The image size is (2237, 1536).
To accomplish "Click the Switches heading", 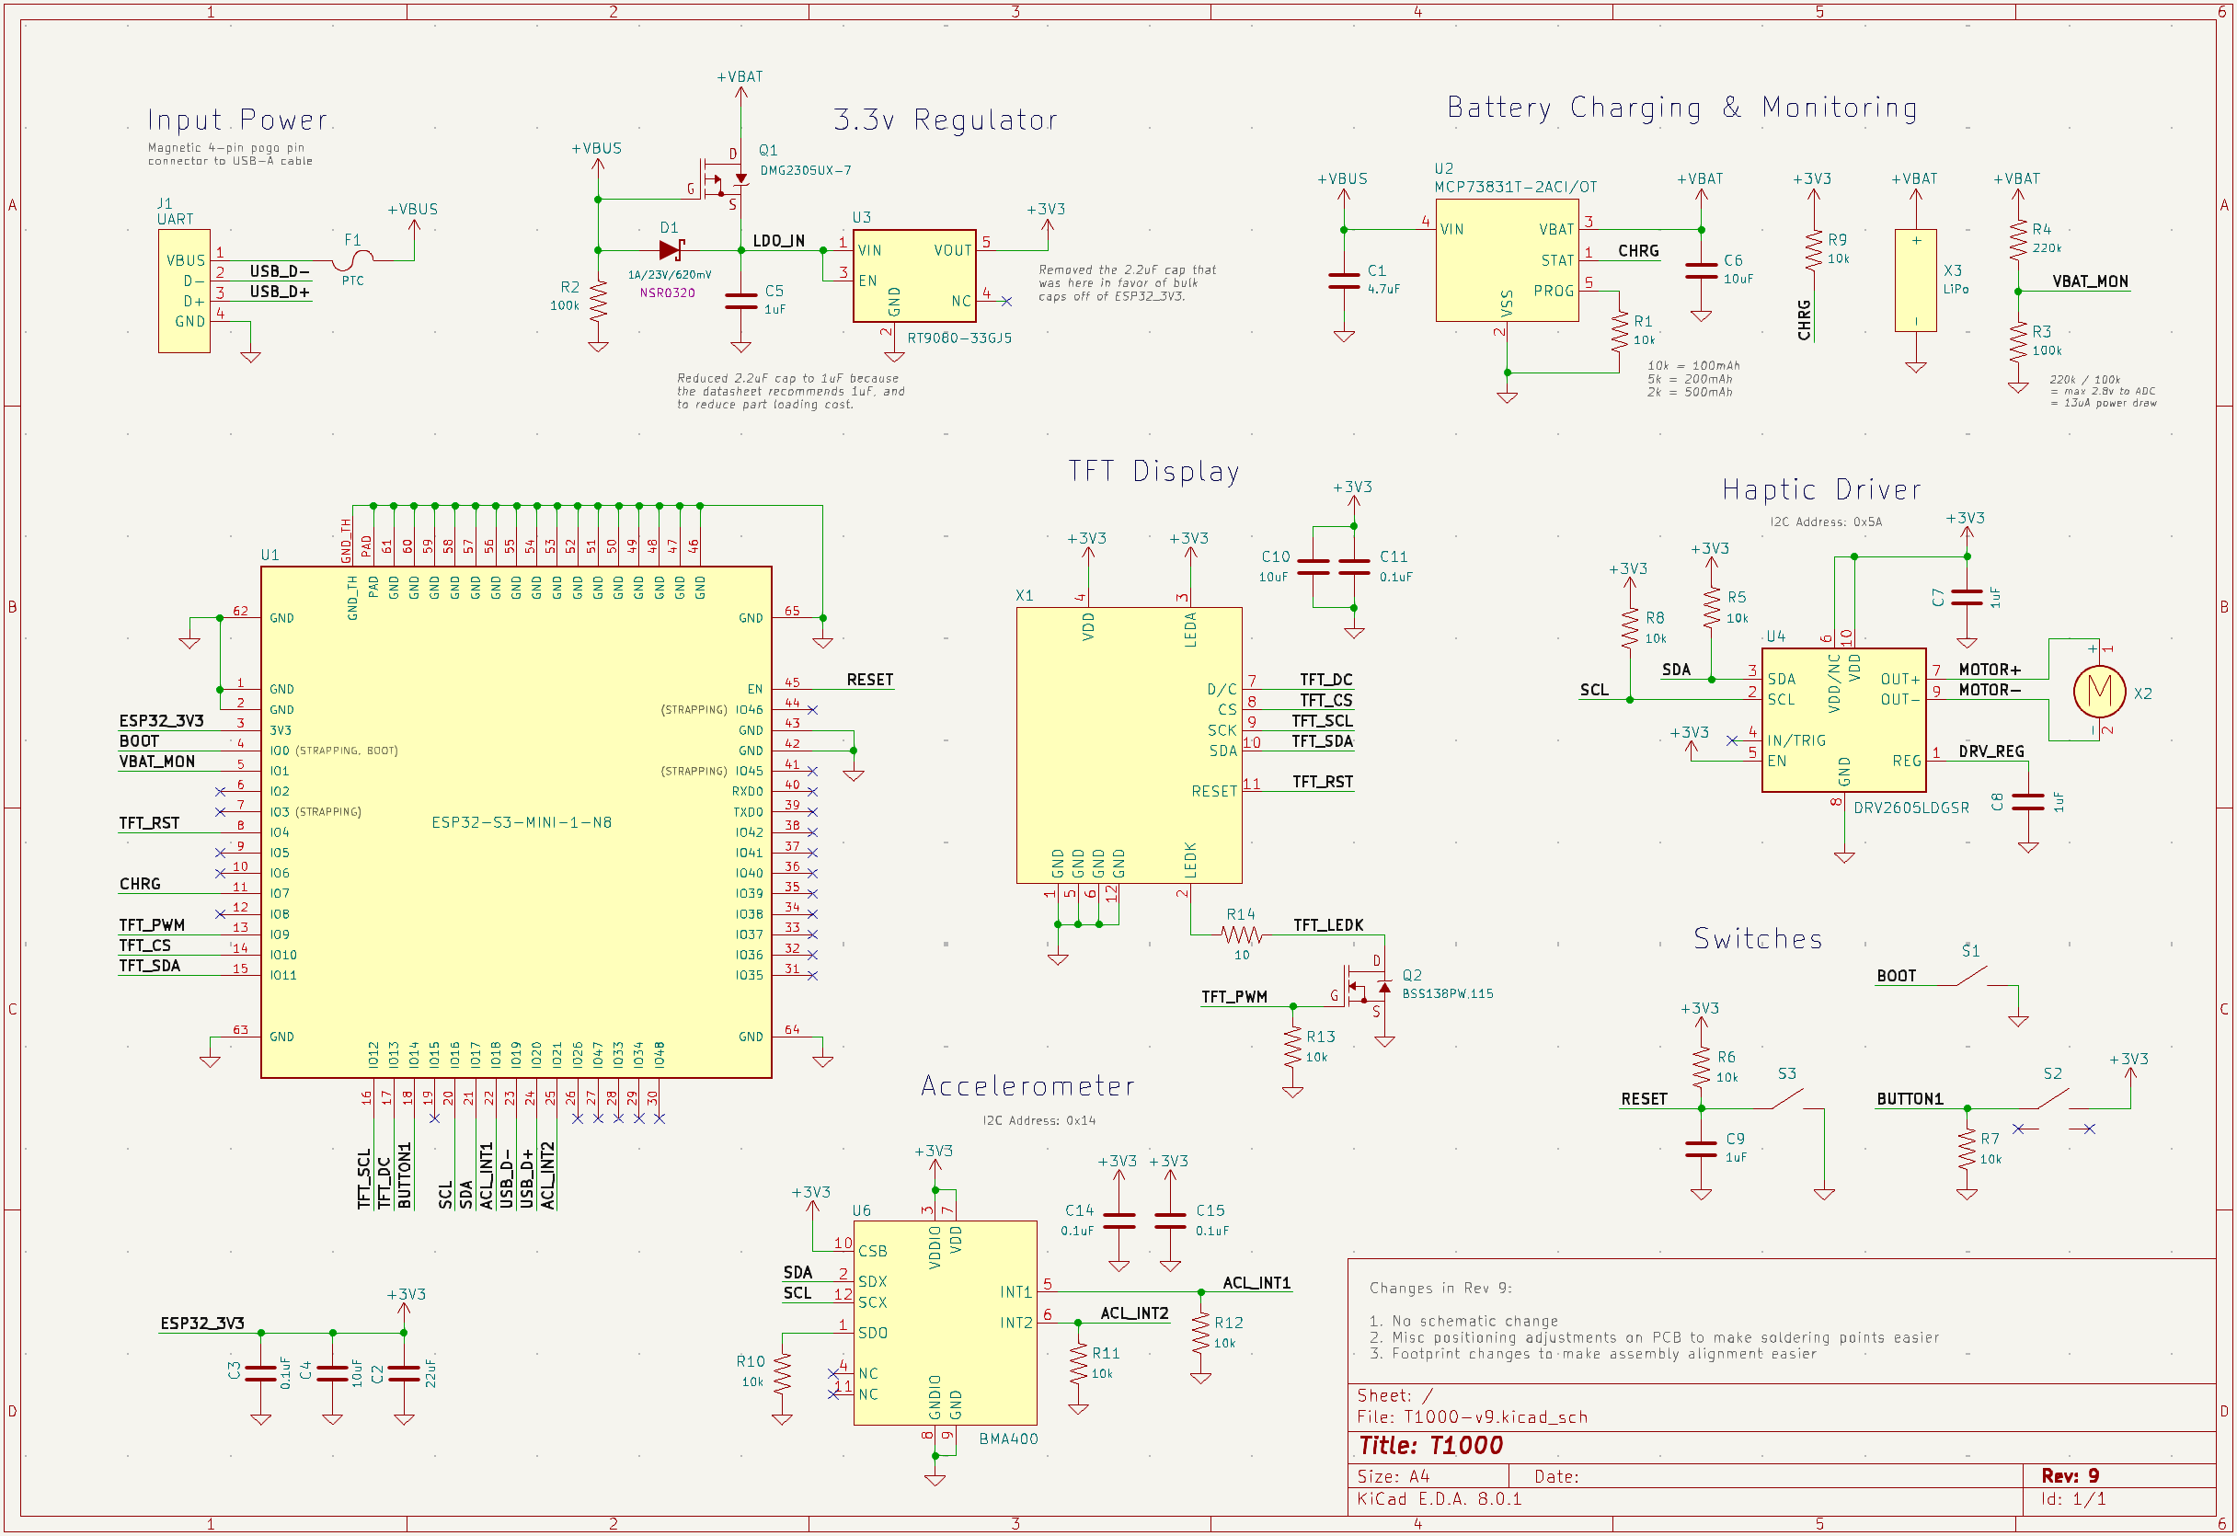I will coord(1758,939).
